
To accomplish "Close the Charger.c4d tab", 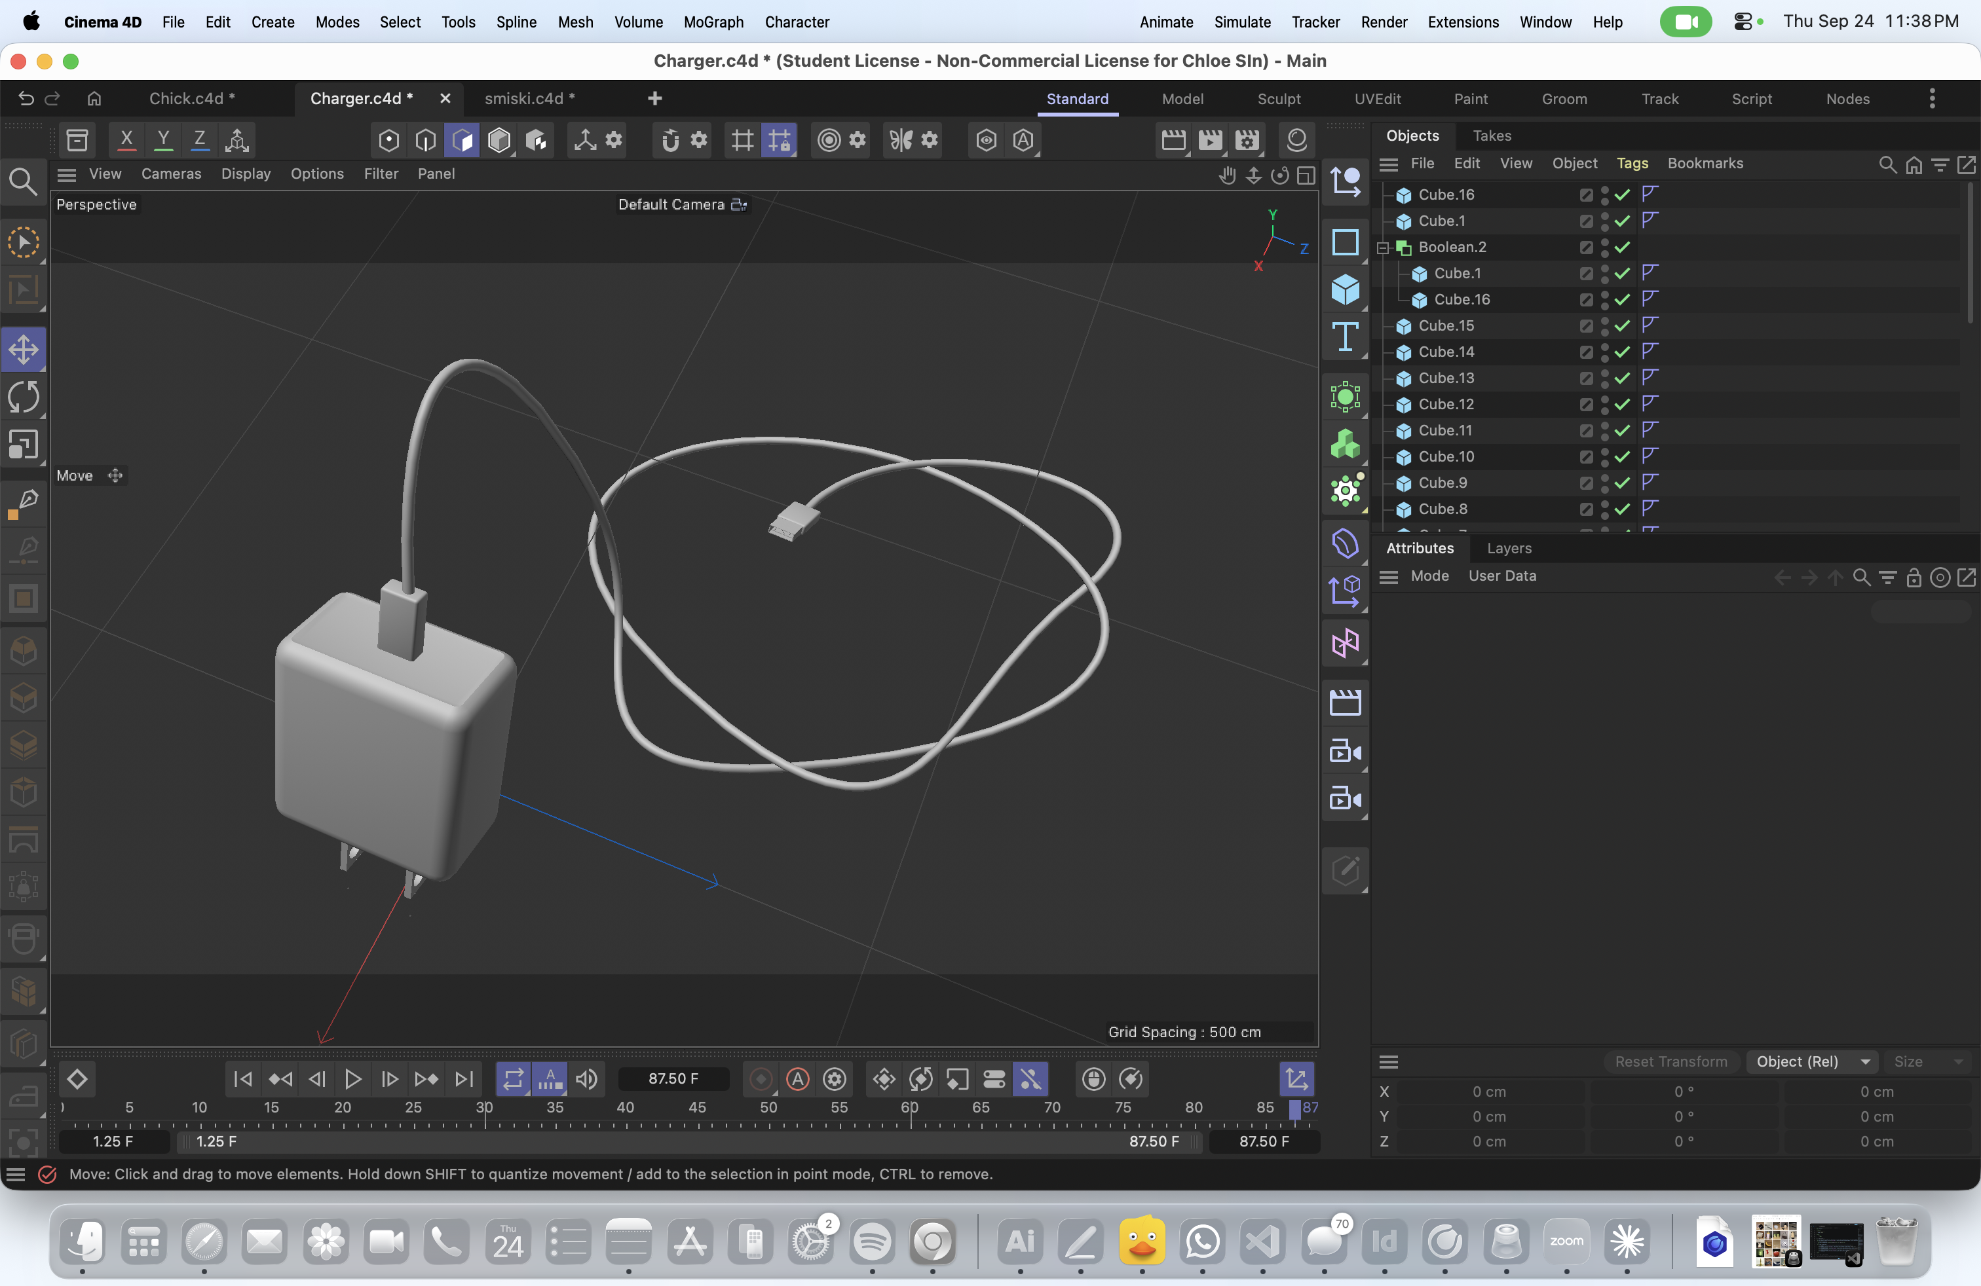I will (x=445, y=98).
